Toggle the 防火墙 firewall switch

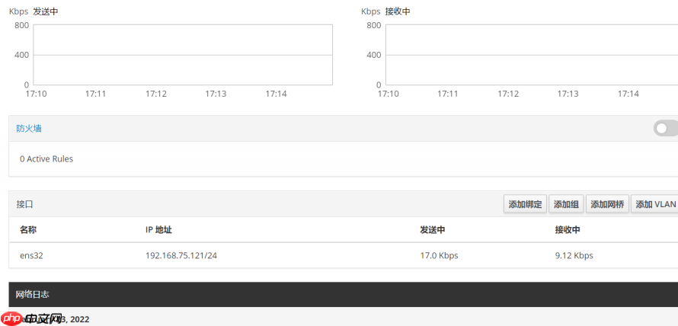(x=665, y=129)
